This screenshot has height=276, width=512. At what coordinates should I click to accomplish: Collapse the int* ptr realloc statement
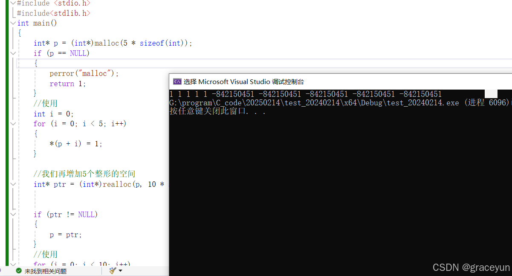[13, 184]
